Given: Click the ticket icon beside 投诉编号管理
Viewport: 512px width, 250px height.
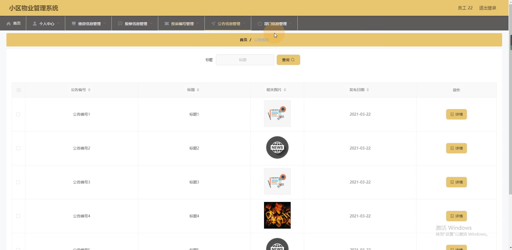Looking at the screenshot, I should (x=167, y=24).
